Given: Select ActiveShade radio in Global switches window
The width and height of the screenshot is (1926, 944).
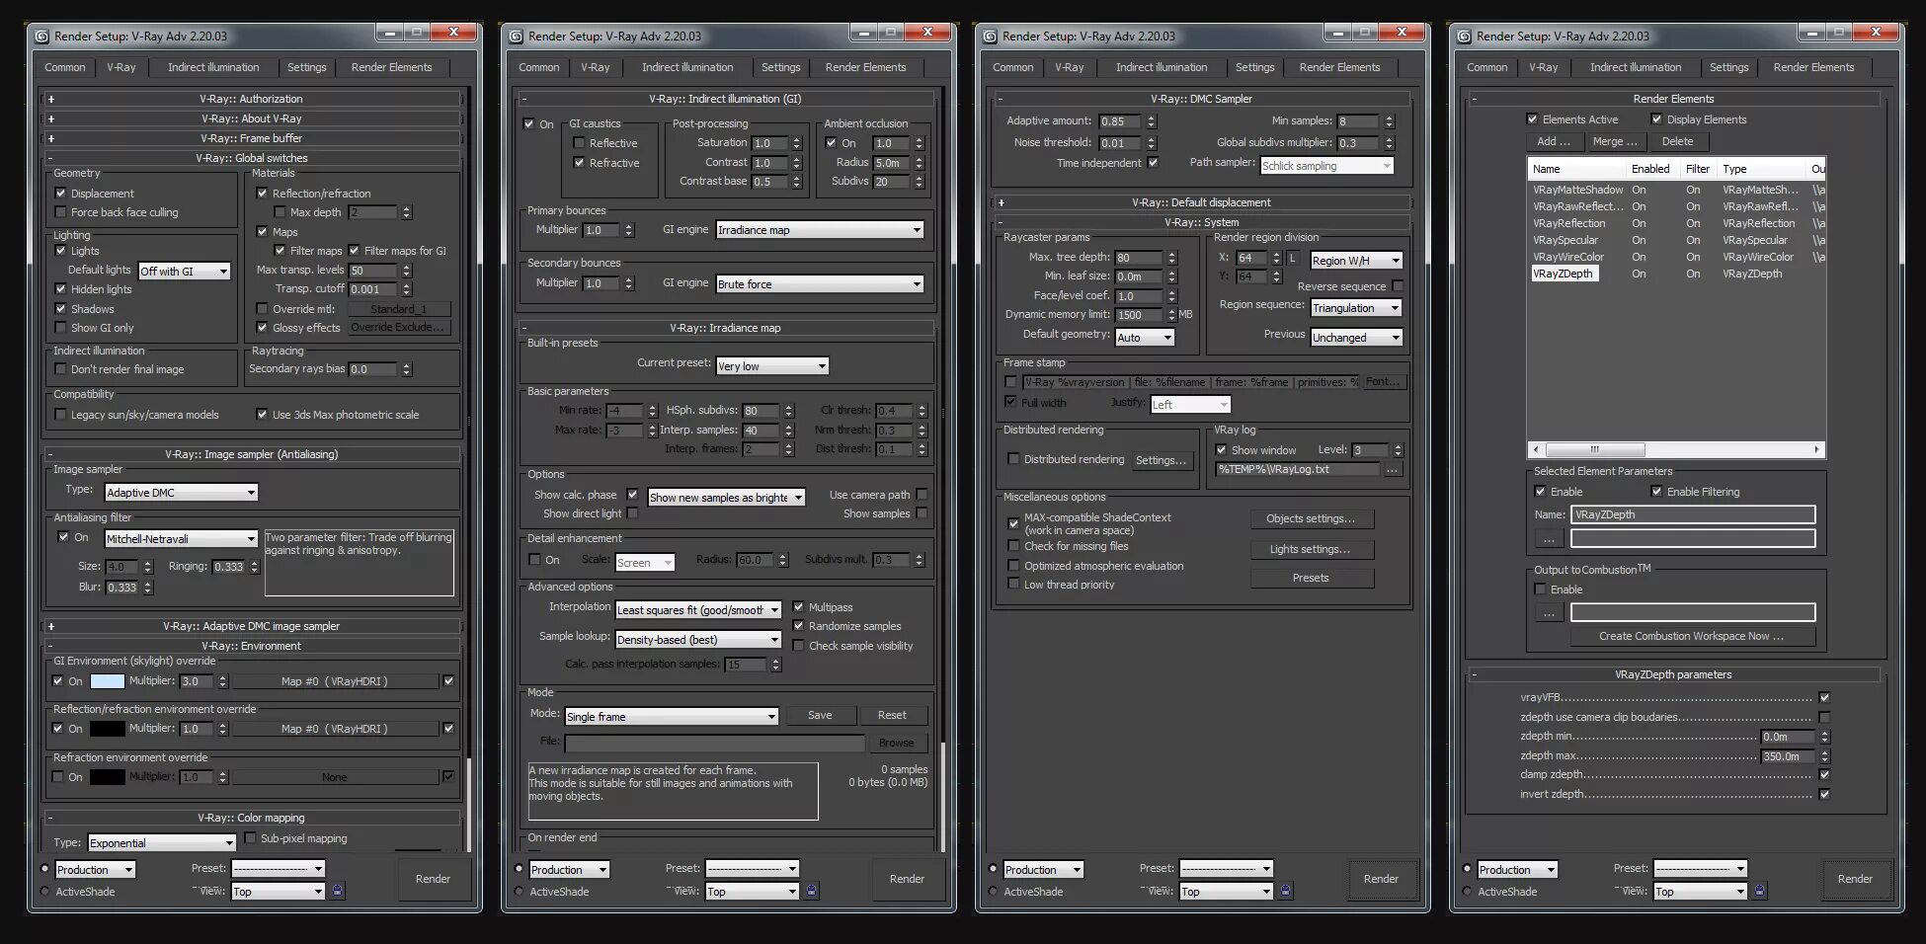Looking at the screenshot, I should [44, 892].
